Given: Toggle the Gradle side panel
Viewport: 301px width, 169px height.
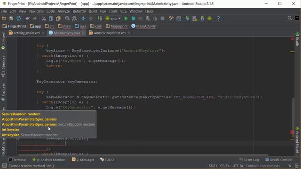Looking at the screenshot, I should point(297,39).
